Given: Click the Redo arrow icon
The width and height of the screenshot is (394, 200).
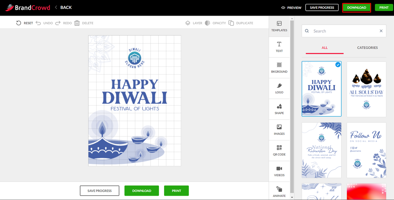Looking at the screenshot, I should pos(58,23).
